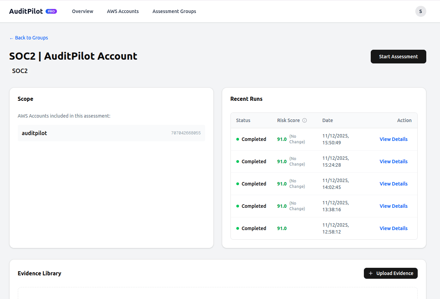Open the user avatar 'S' menu
The width and height of the screenshot is (440, 299).
tap(420, 11)
